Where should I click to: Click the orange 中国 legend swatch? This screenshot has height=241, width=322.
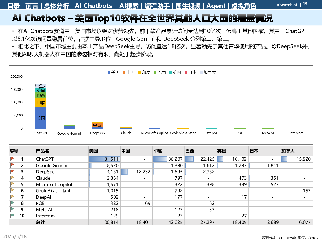pos(124,73)
